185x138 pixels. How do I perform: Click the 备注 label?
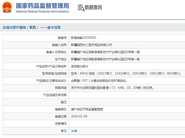[64, 102]
